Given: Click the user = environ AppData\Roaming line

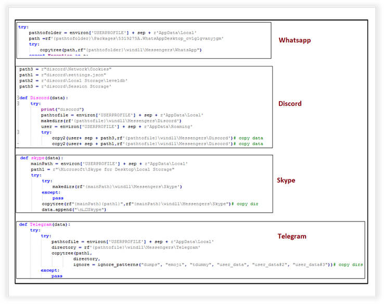Looking at the screenshot, I should coord(117,127).
